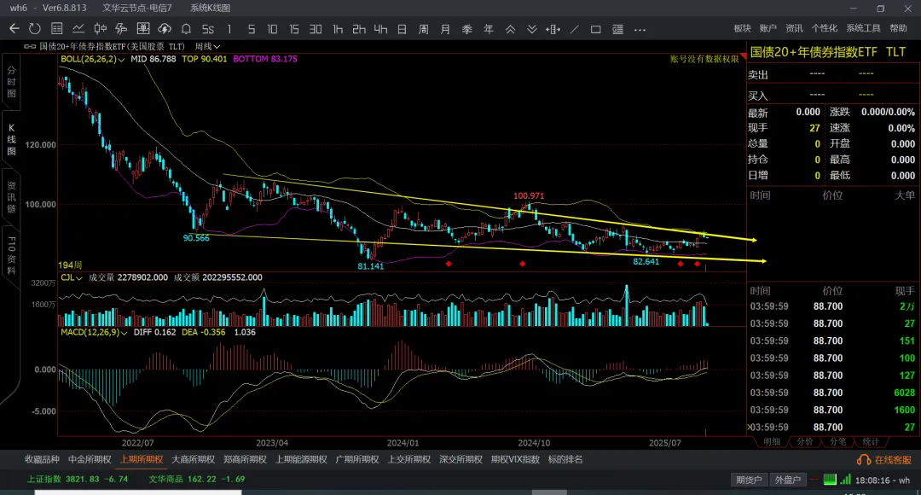921x495 pixels.
Task: Select the 标的排名 bottom tab
Action: (565, 460)
